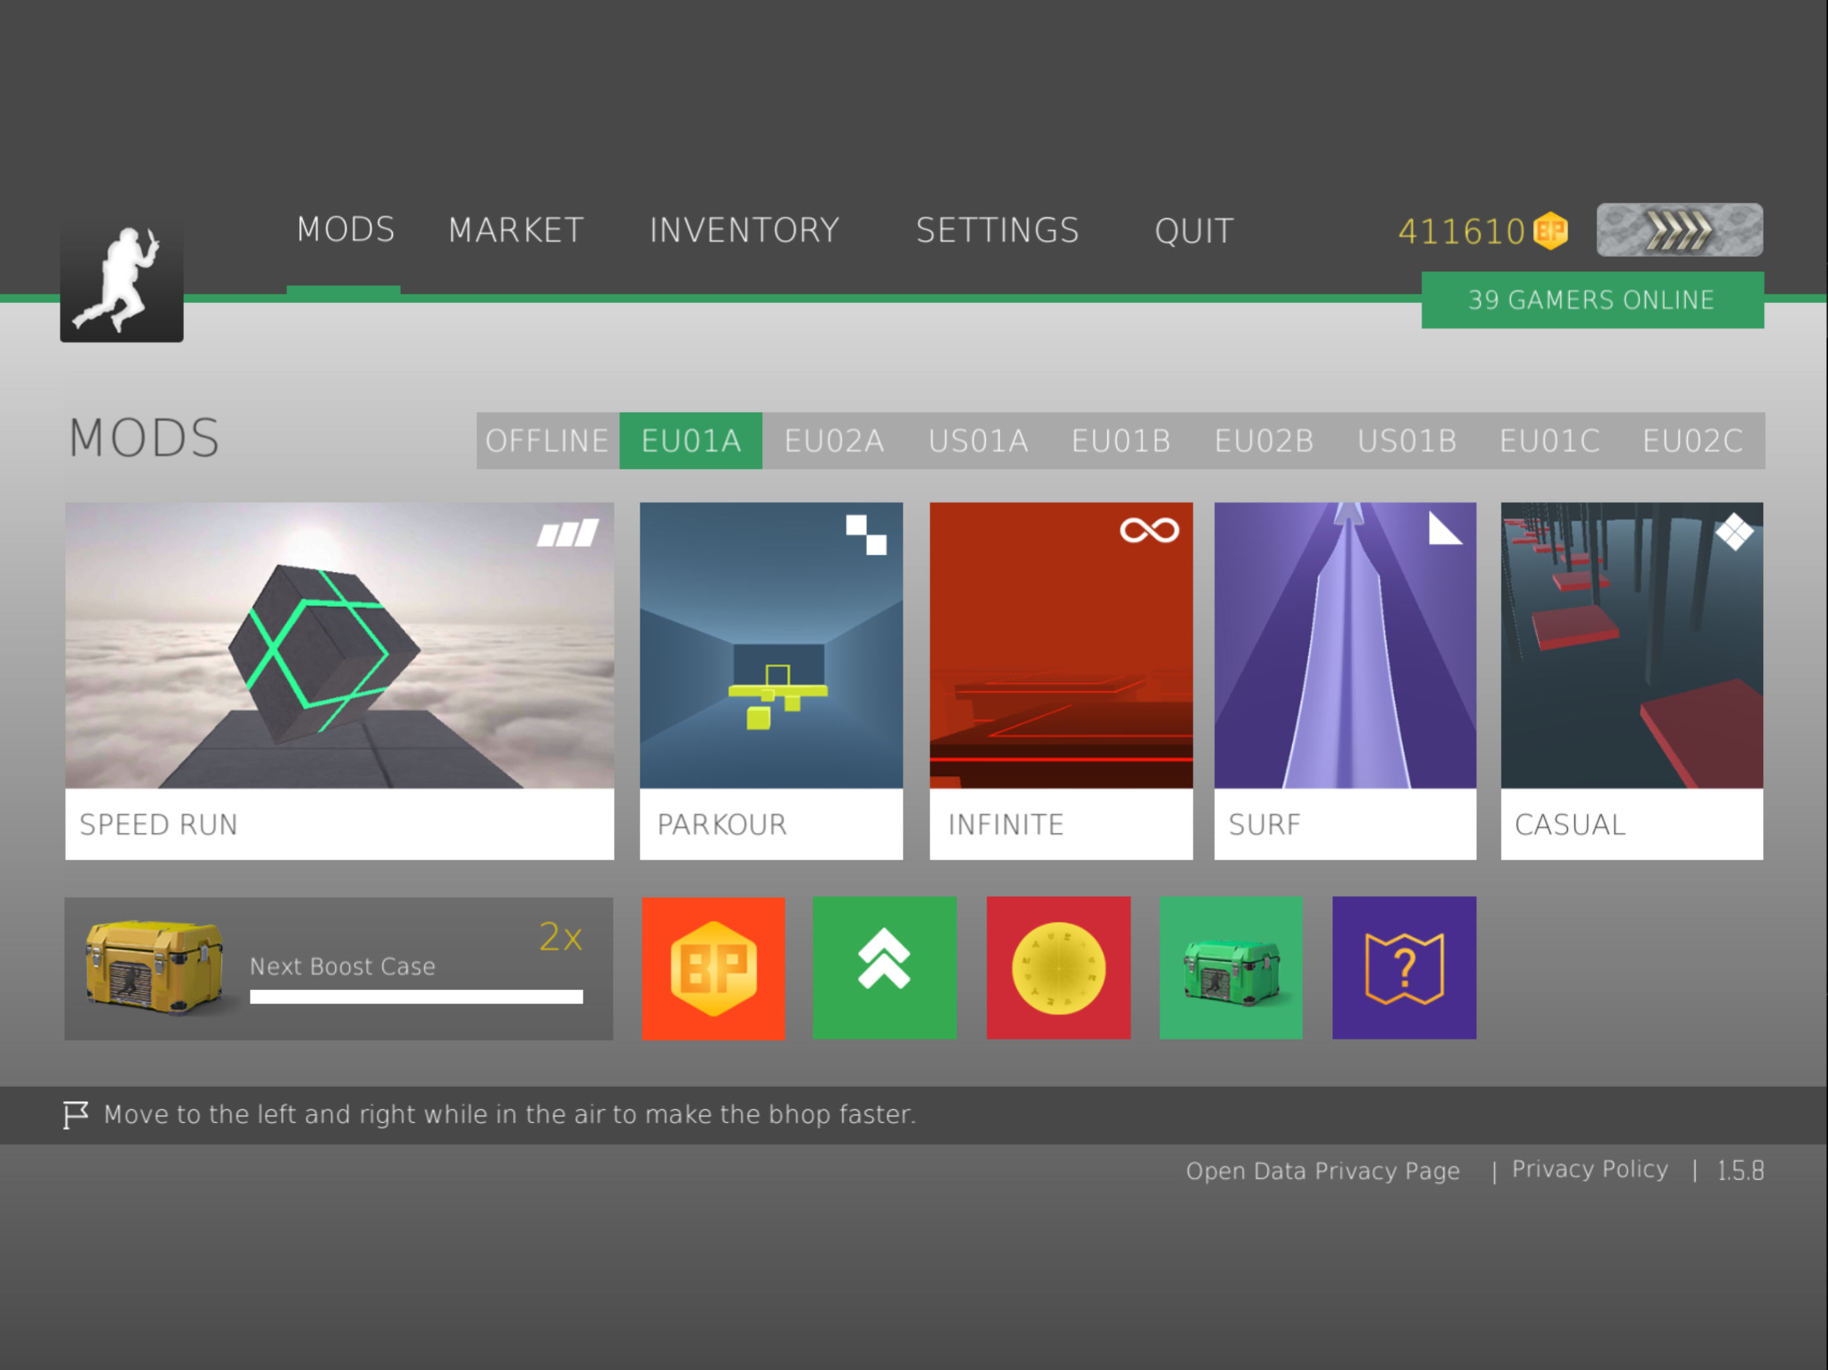
Task: Open the green double-chevron boost tile
Action: tap(885, 967)
